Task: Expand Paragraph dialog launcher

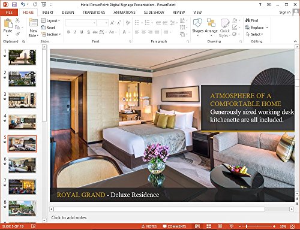Action: (x=188, y=41)
